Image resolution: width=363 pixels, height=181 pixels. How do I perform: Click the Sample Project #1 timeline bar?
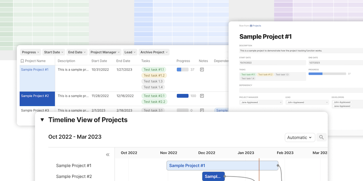pos(222,165)
